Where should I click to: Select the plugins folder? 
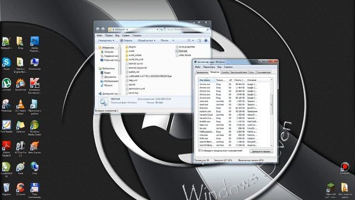point(131,47)
